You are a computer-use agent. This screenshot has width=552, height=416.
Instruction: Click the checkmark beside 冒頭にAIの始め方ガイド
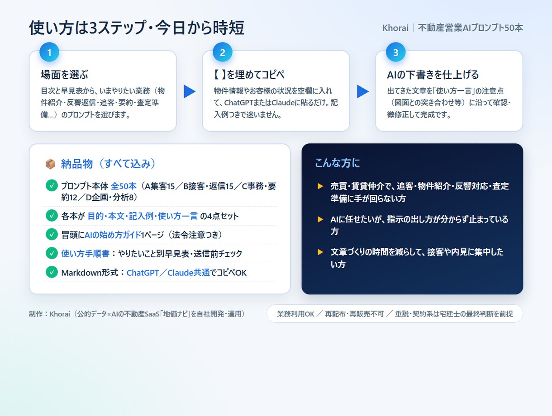pyautogui.click(x=52, y=235)
